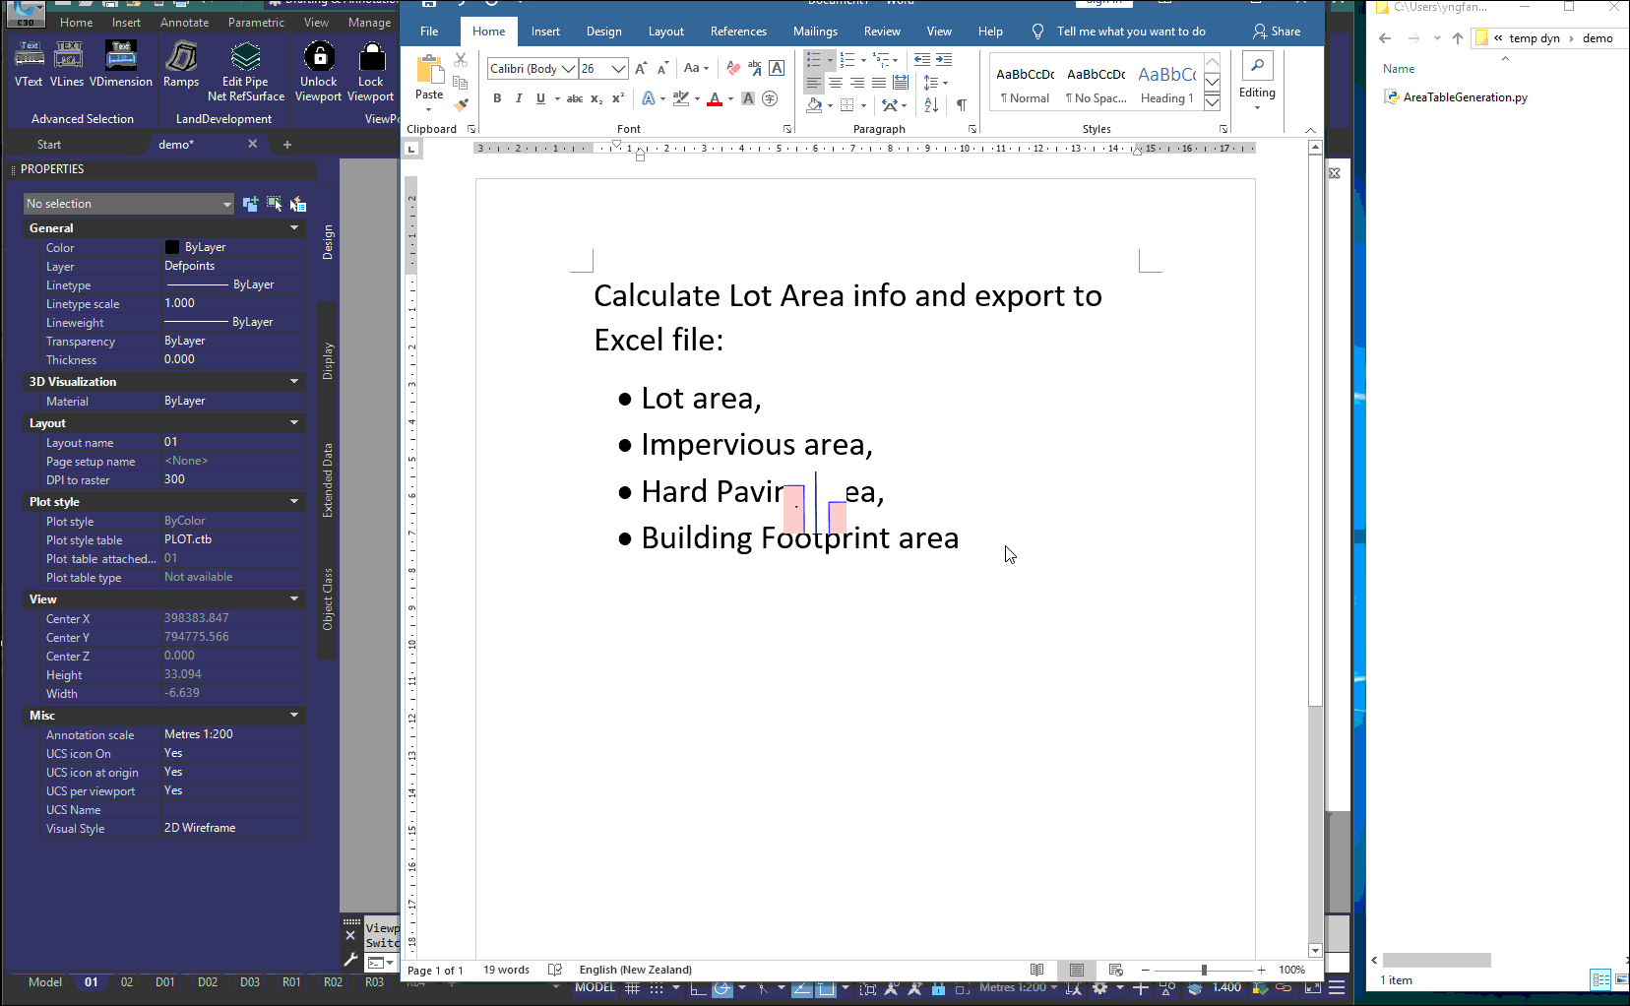Open the bullet list style dropdown arrow
The width and height of the screenshot is (1630, 1006).
click(830, 61)
